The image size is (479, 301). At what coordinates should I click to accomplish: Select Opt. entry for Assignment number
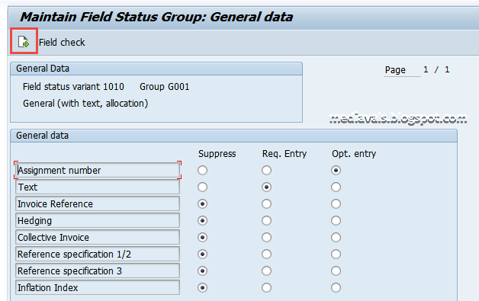point(336,171)
